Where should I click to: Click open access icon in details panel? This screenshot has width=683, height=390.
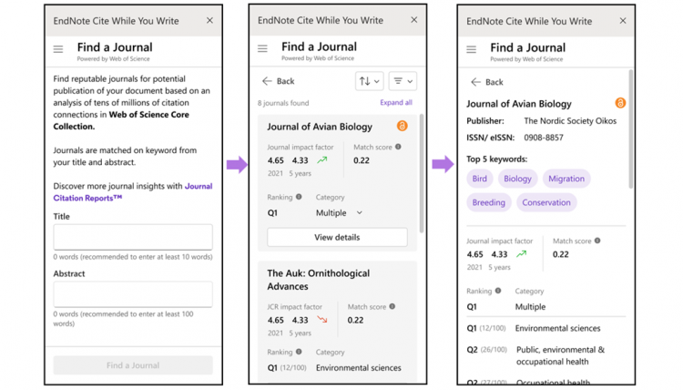click(x=620, y=103)
